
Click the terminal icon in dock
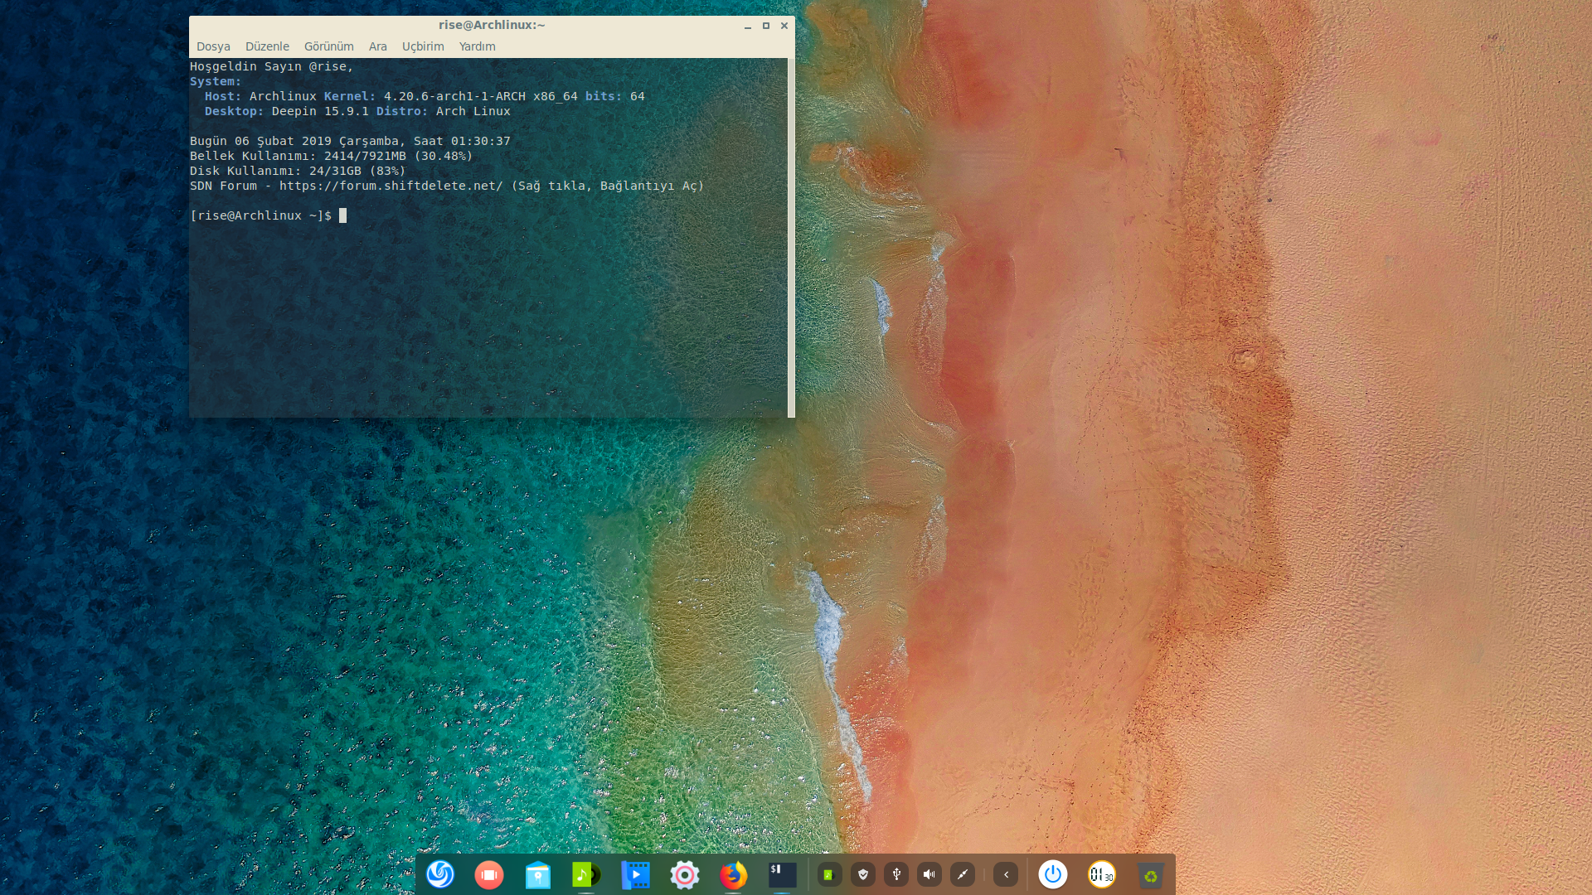tap(782, 874)
